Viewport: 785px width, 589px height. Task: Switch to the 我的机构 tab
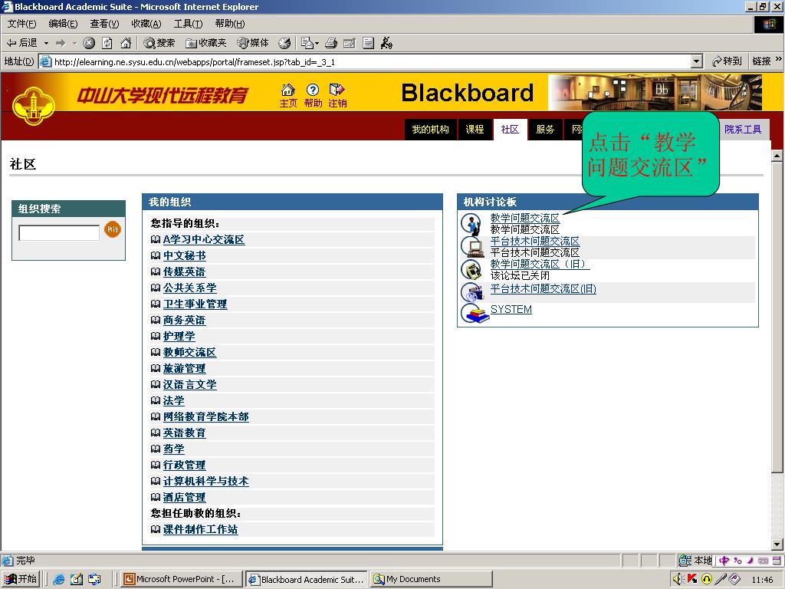(x=431, y=129)
